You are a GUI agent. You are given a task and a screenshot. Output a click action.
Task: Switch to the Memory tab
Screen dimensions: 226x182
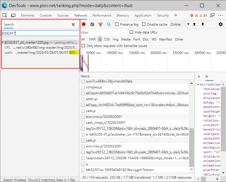pyautogui.click(x=123, y=15)
